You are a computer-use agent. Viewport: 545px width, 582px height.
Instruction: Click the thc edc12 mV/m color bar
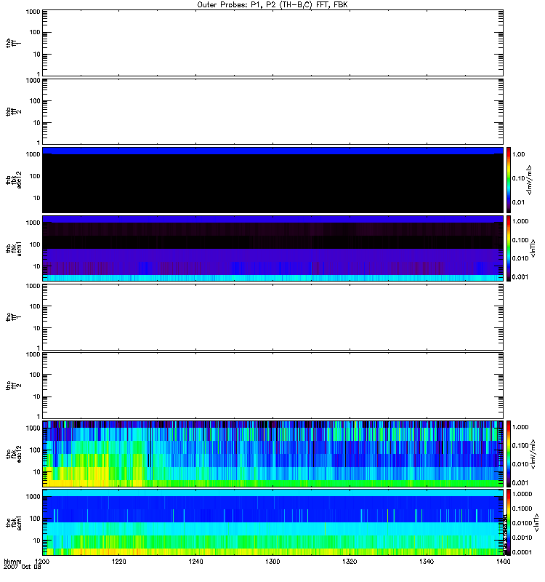click(x=510, y=453)
